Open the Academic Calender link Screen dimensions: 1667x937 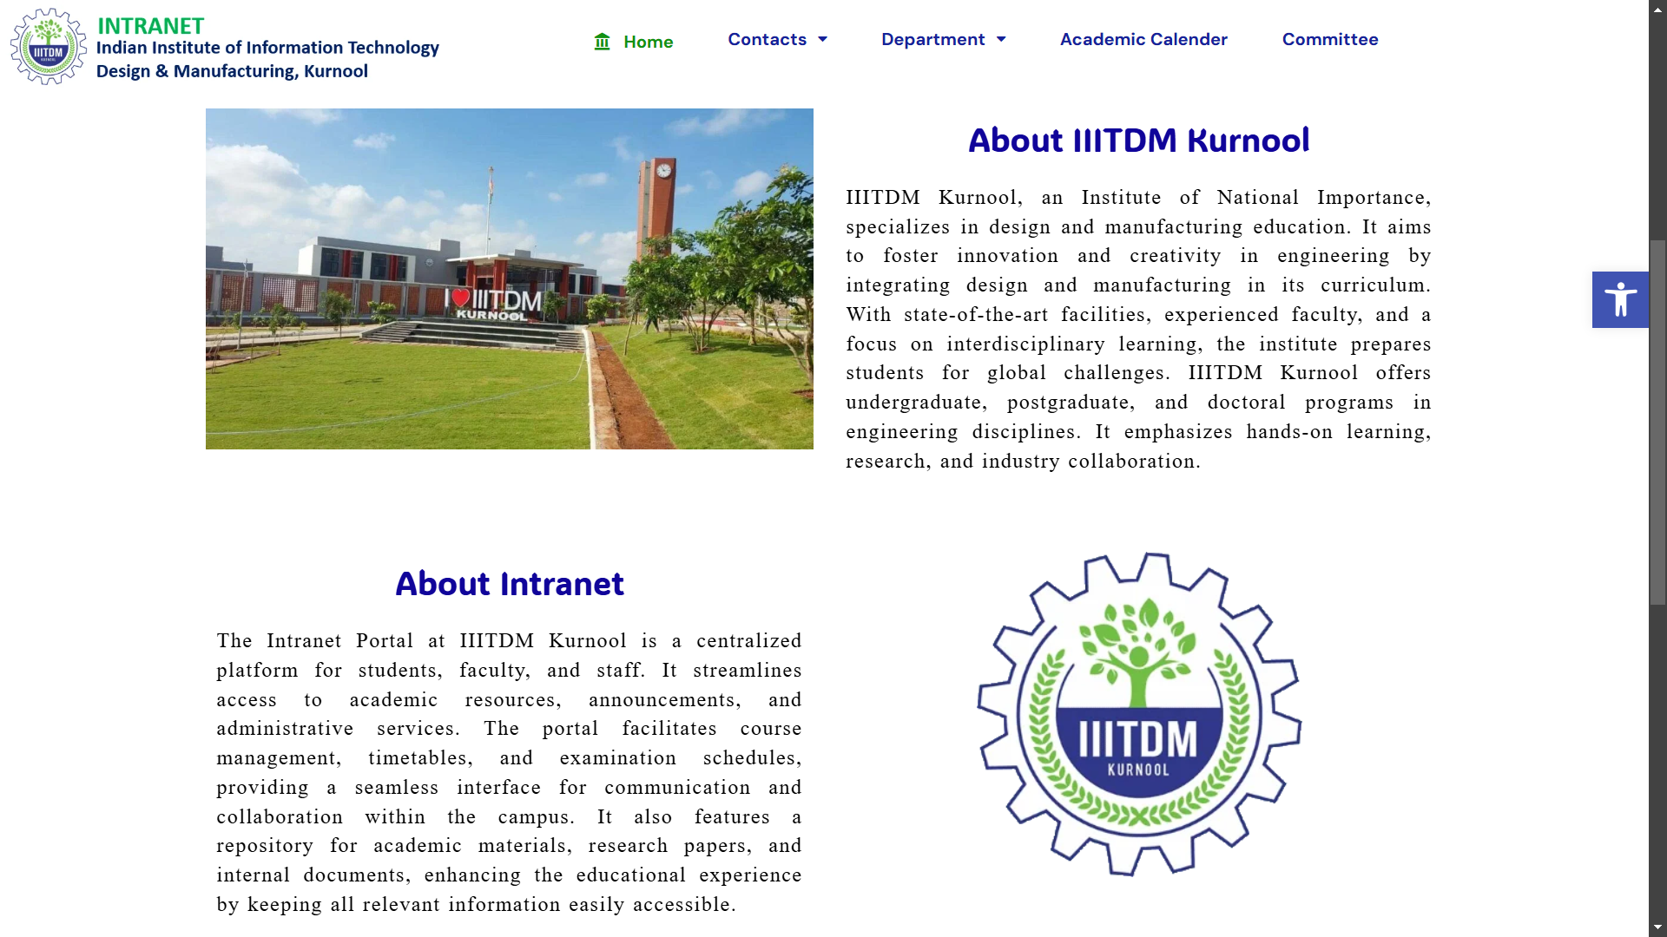point(1143,39)
